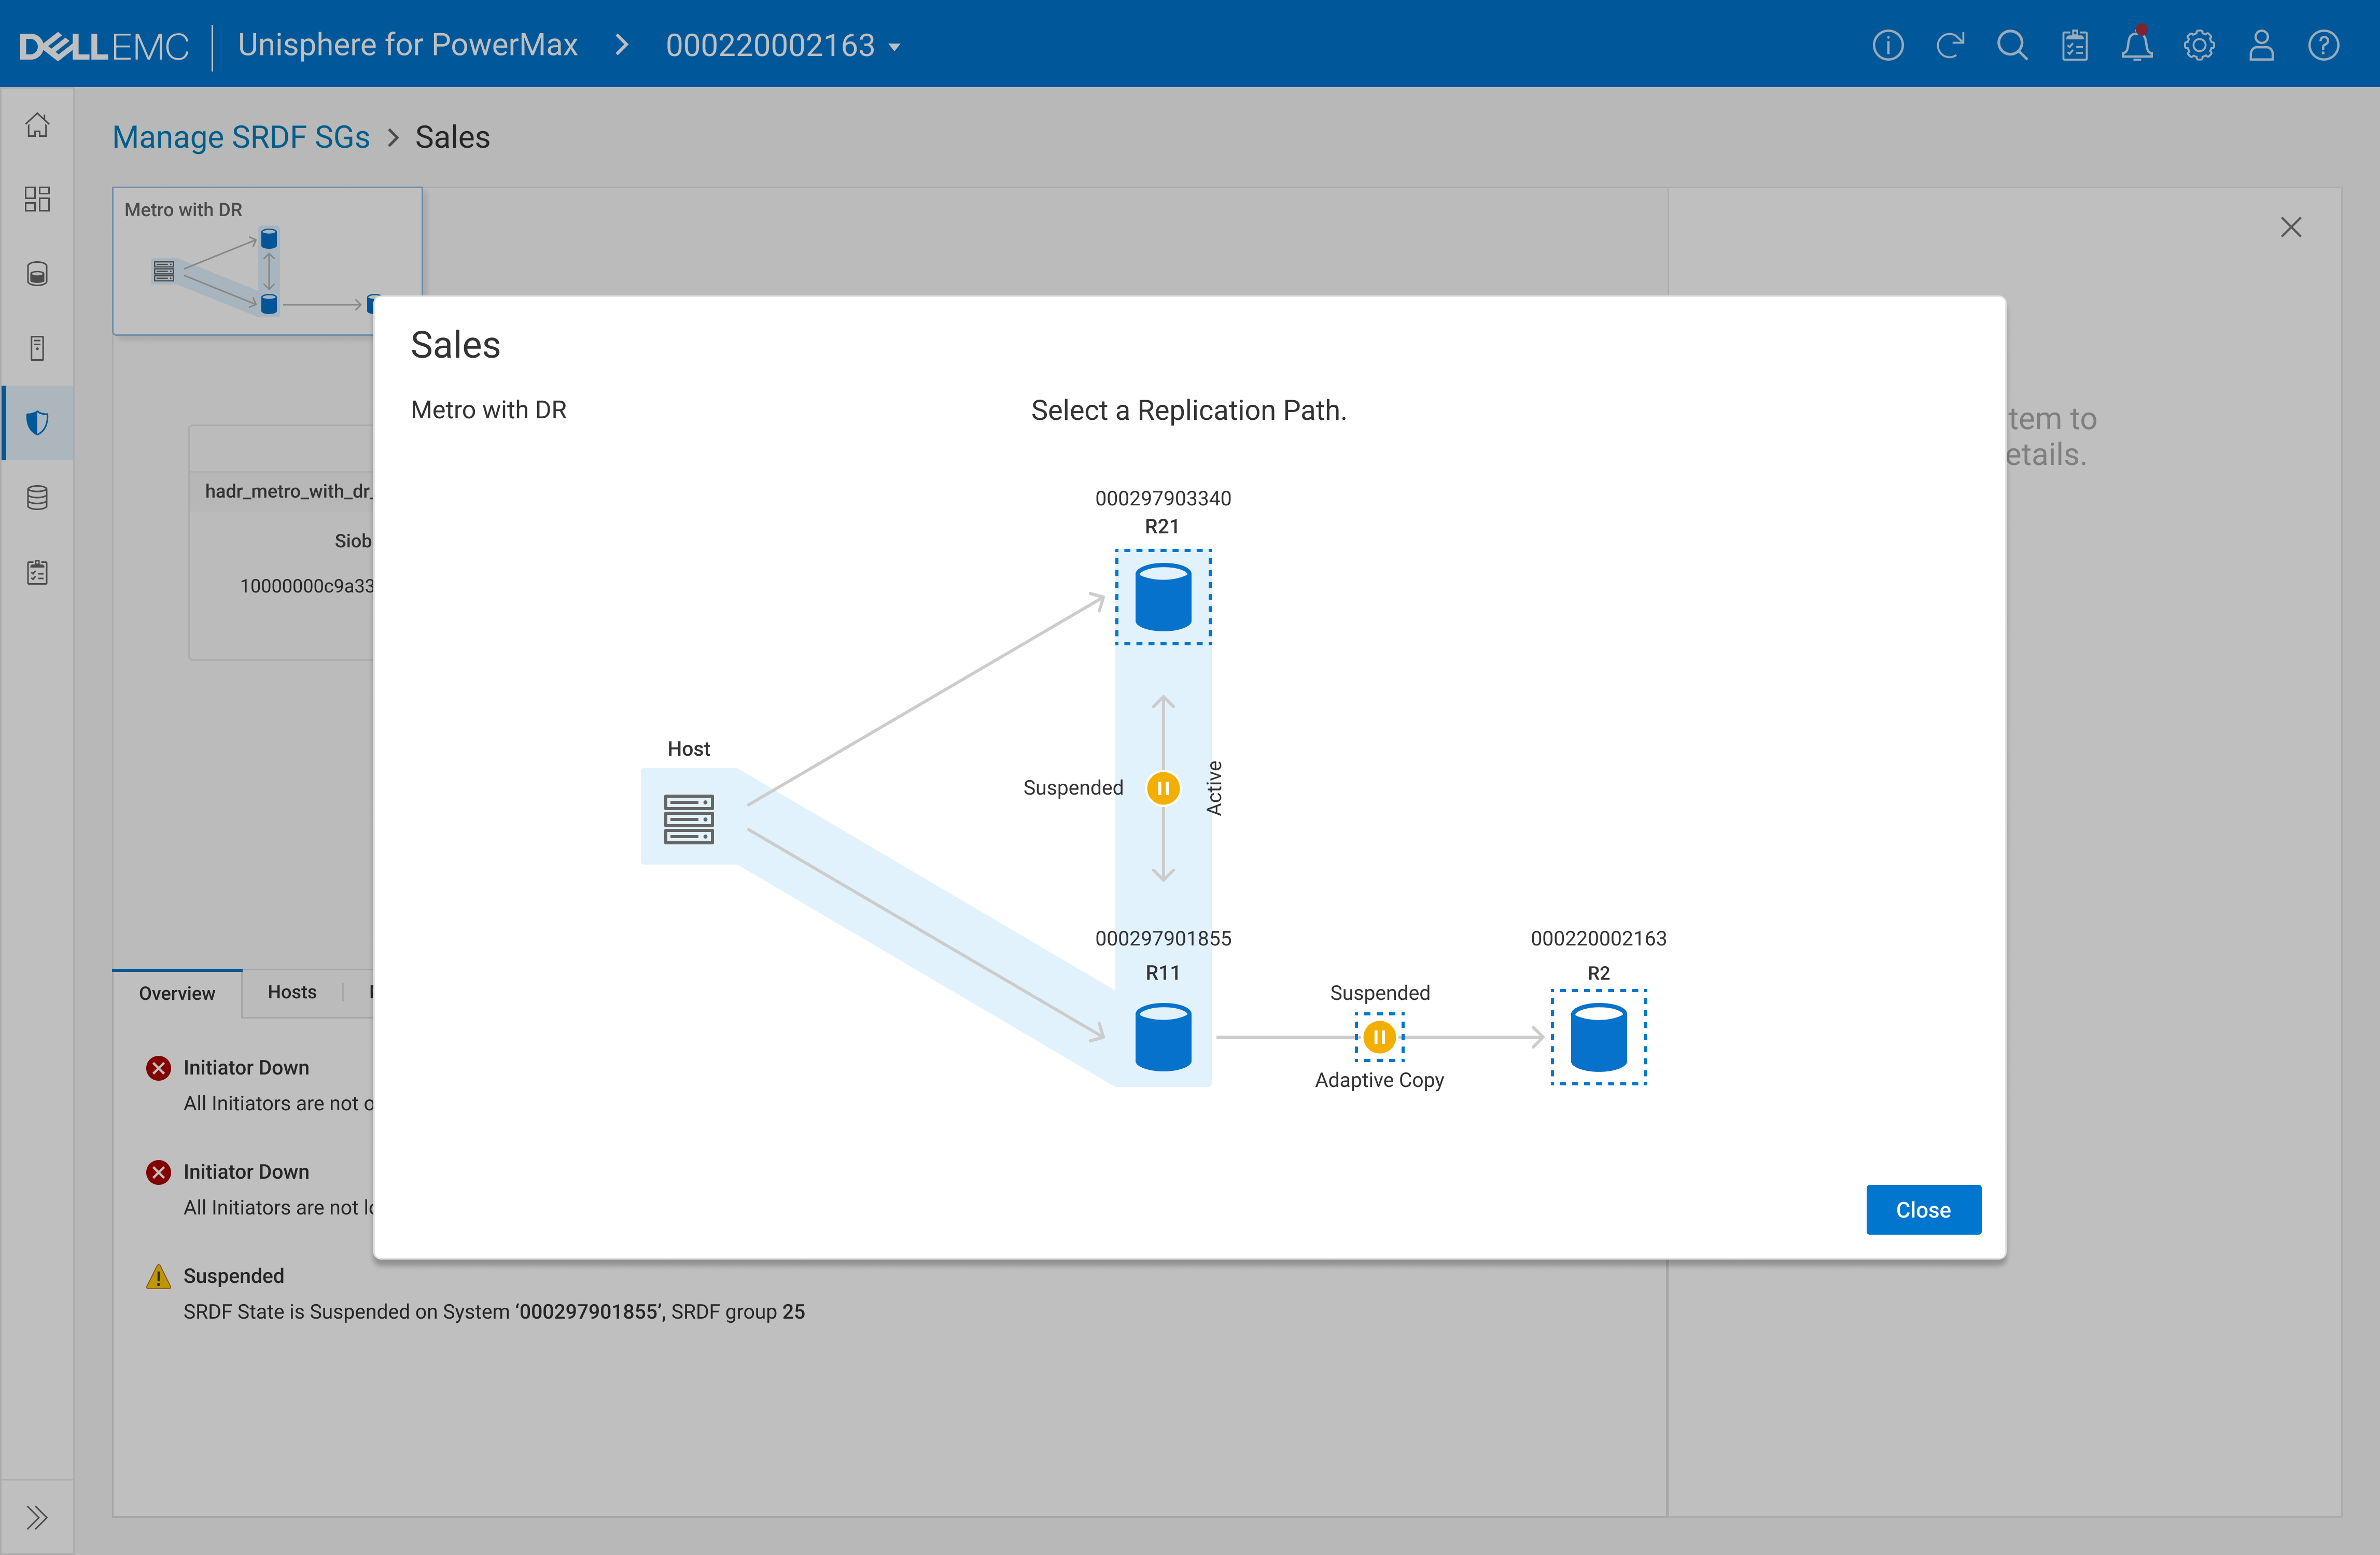Screen dimensions: 2380x1555
Task: Click the Metro suspended pause icon
Action: click(x=1162, y=788)
